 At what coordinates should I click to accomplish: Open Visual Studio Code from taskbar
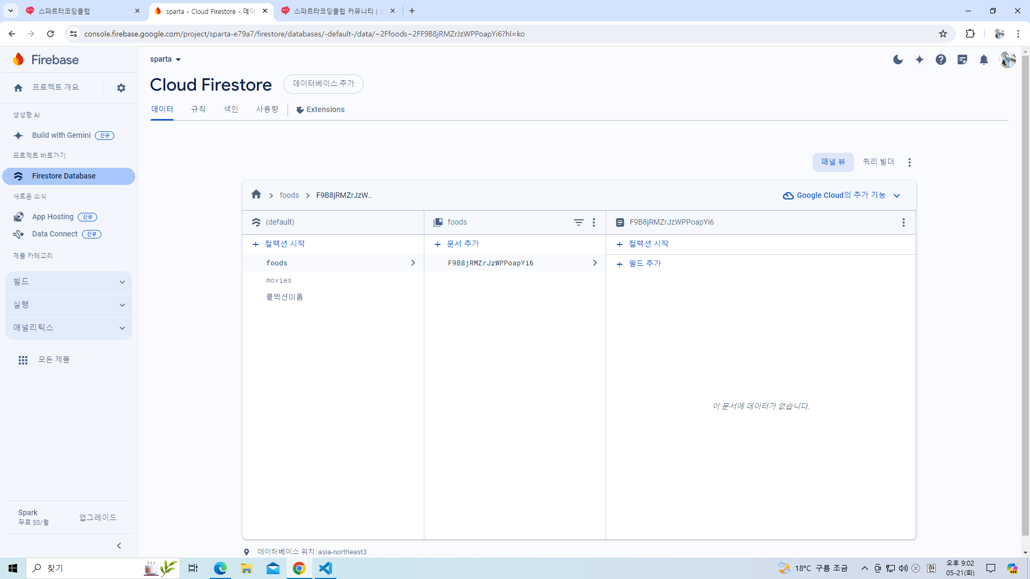326,568
